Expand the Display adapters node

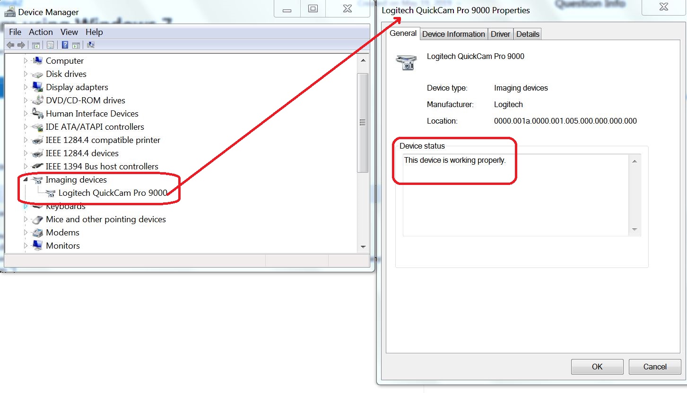click(x=26, y=87)
